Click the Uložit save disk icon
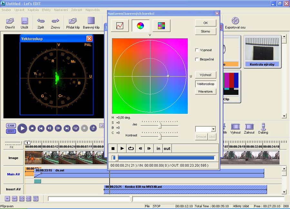Viewport: 290px width, 209px height. click(x=24, y=21)
